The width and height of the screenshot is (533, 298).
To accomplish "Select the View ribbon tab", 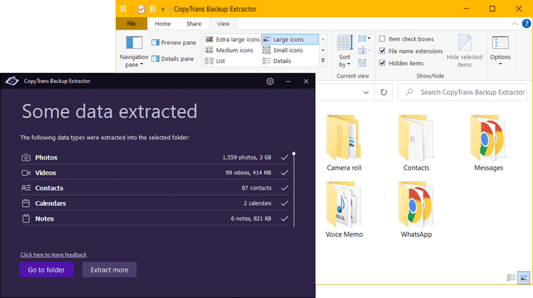I will [x=223, y=24].
